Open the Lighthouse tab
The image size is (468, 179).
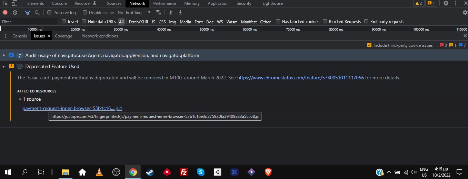[272, 3]
